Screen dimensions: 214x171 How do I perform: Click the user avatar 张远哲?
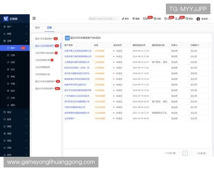[x=198, y=19]
